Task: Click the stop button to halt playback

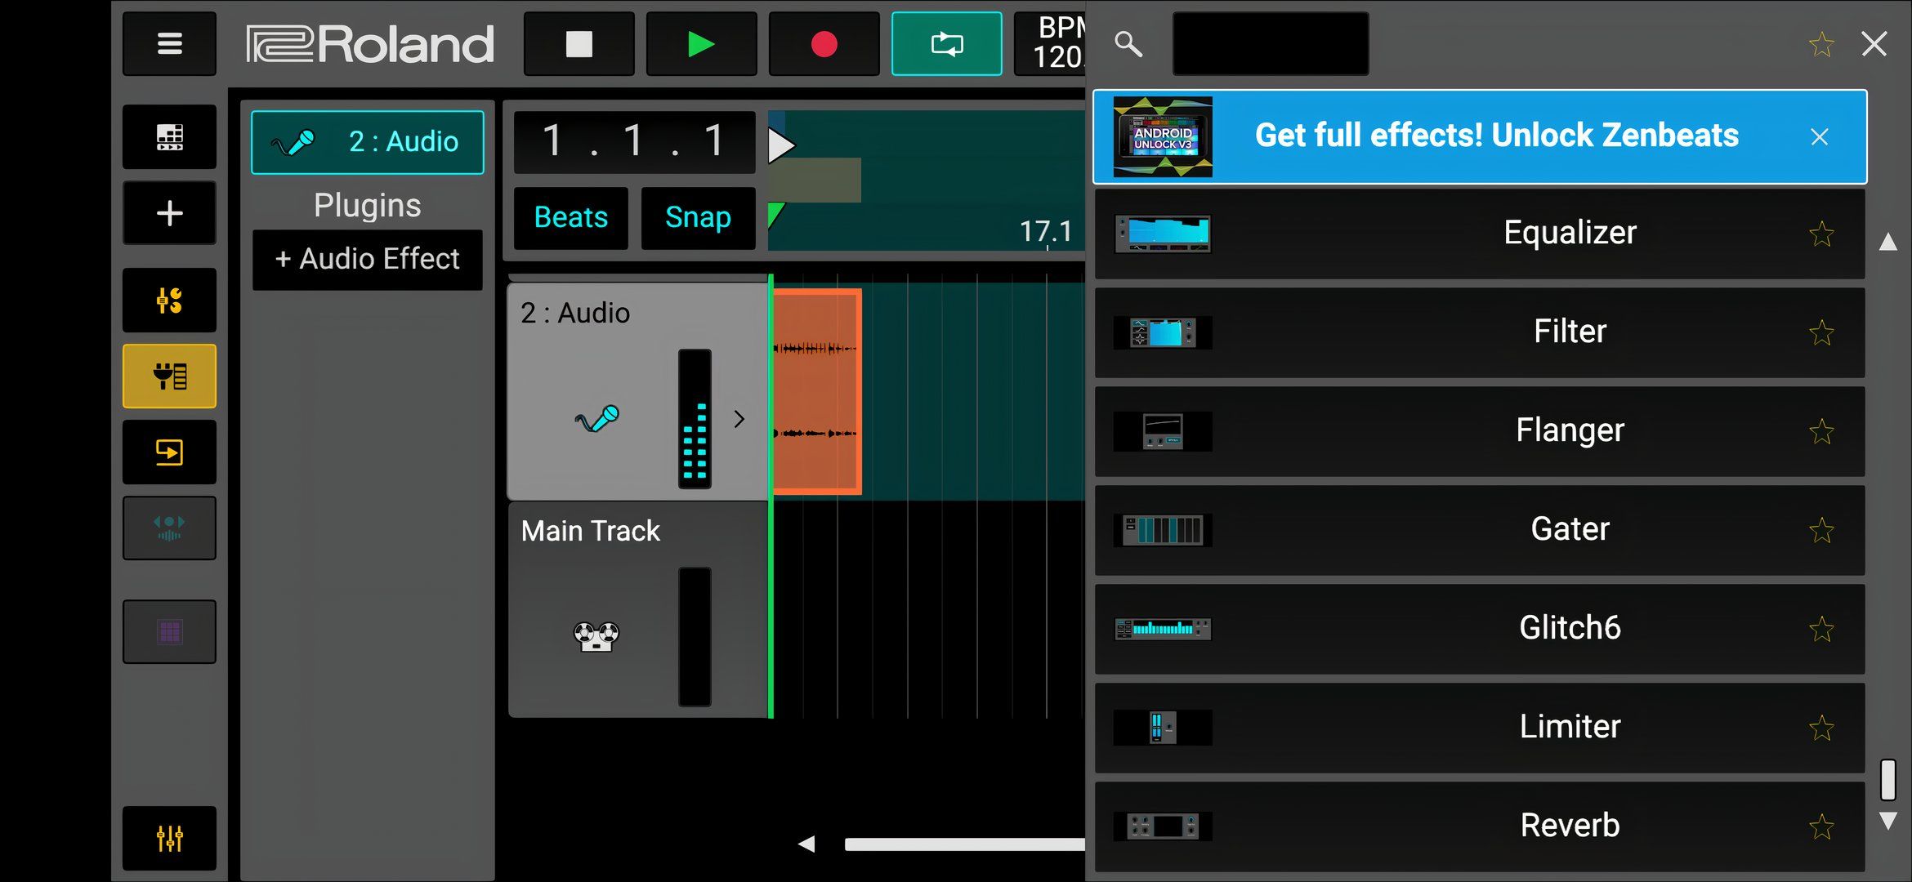Action: 578,45
